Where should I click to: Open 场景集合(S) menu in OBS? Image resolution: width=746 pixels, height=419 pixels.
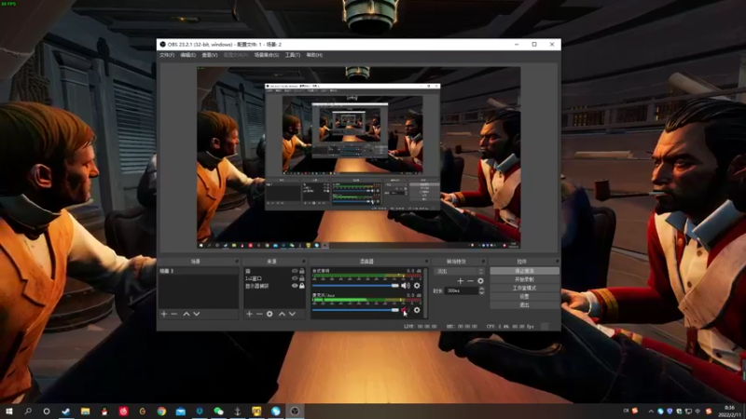click(267, 55)
